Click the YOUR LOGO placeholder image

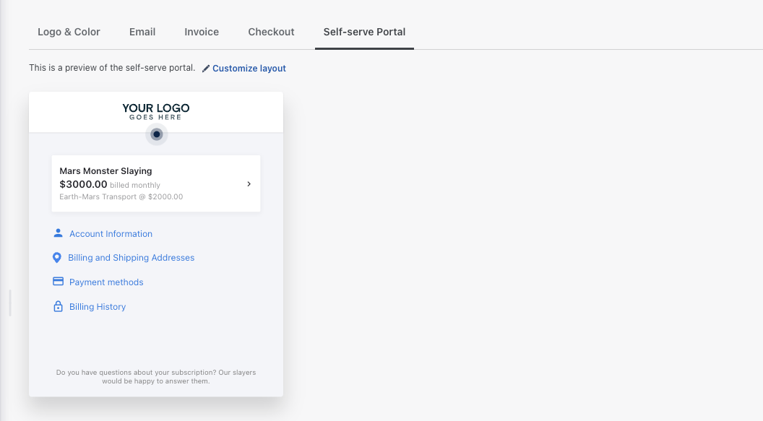pos(155,111)
